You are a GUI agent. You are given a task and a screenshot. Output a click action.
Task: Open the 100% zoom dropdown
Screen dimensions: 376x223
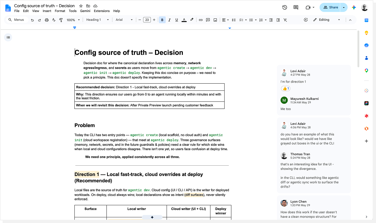point(73,20)
